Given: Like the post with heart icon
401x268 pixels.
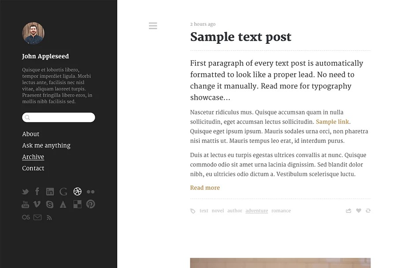Looking at the screenshot, I should click(x=359, y=211).
